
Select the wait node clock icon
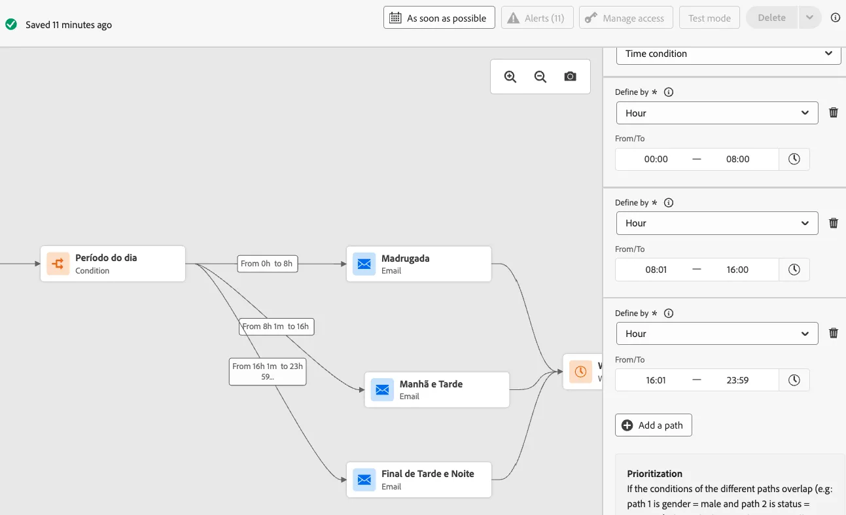tap(580, 372)
